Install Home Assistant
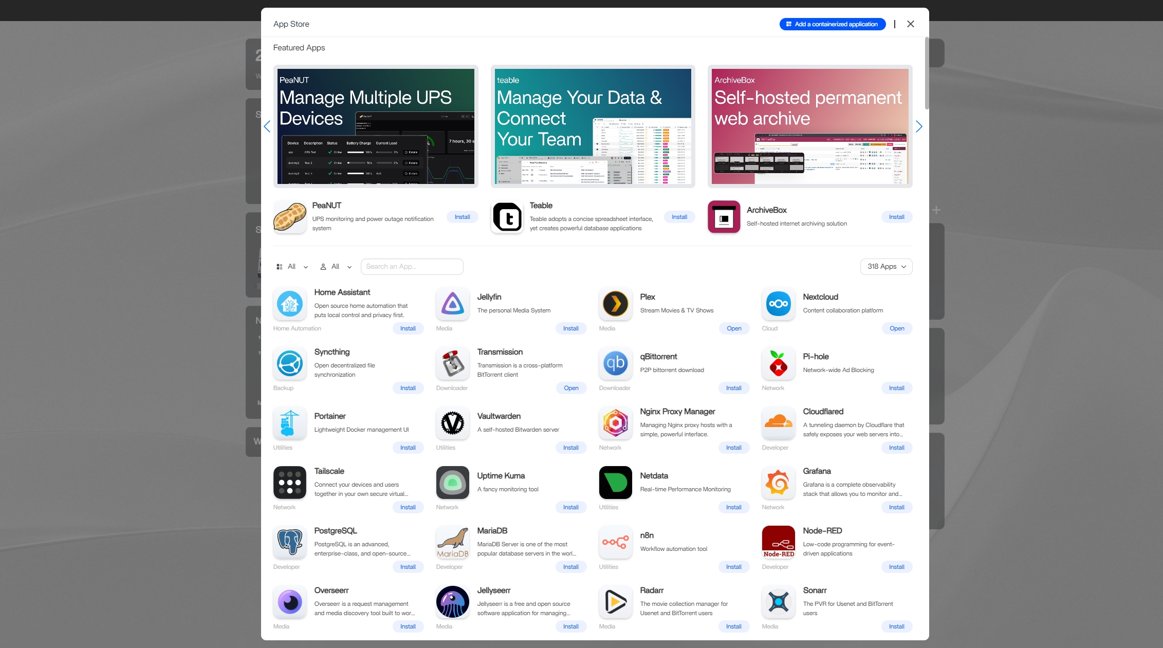The height and width of the screenshot is (648, 1163). tap(408, 328)
